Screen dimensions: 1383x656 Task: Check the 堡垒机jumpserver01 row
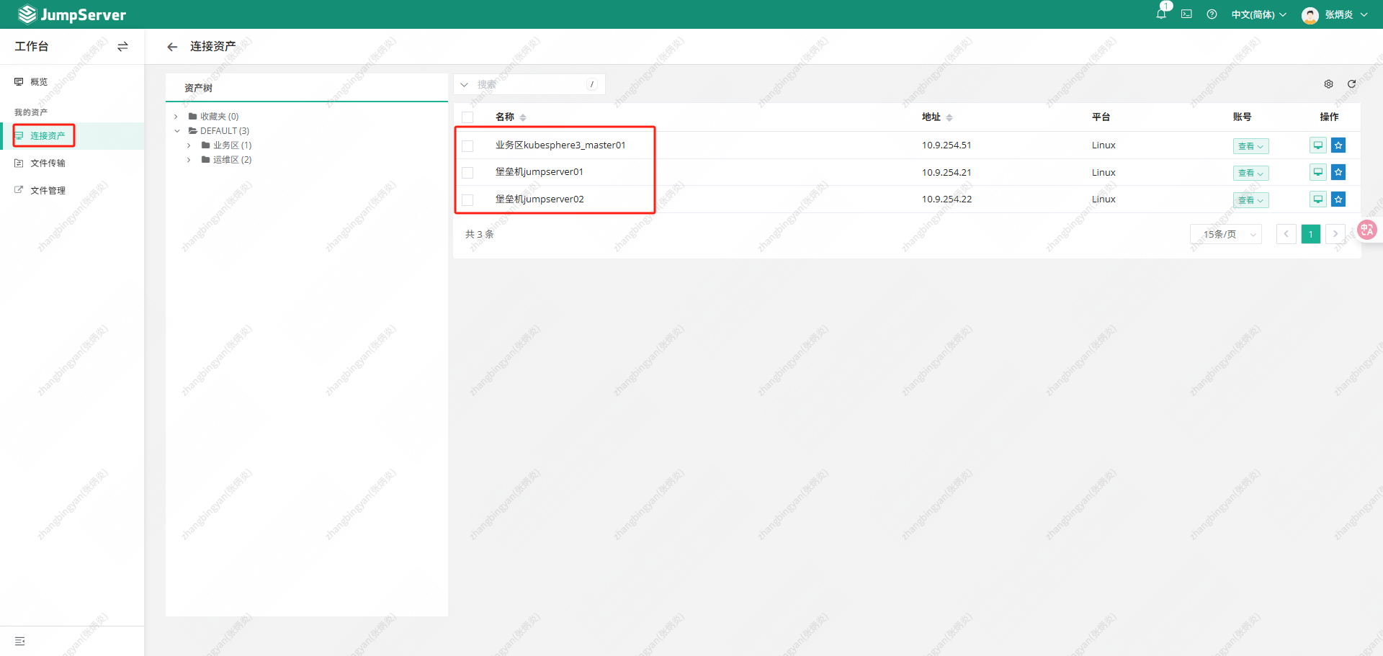[x=467, y=173]
